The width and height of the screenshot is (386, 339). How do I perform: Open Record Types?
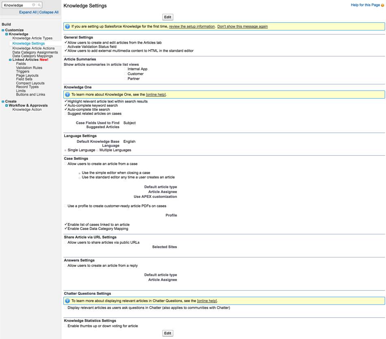click(27, 87)
